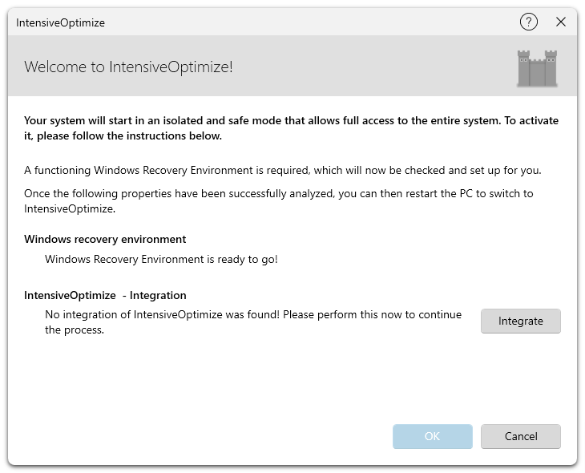The width and height of the screenshot is (585, 473).
Task: Click the 'A functioning Windows Recovery Environment' sentence
Action: coord(282,170)
